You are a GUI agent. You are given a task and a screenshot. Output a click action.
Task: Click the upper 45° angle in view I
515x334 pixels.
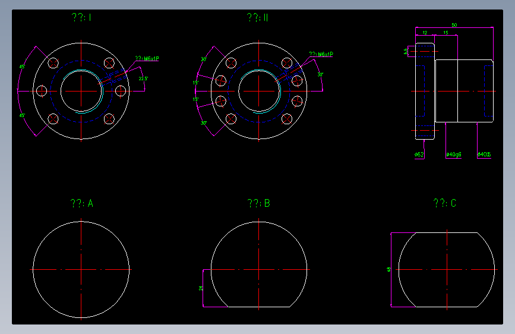click(x=22, y=67)
